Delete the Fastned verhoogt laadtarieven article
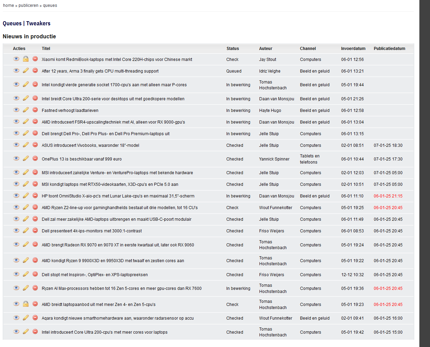The image size is (430, 347). pos(35,110)
